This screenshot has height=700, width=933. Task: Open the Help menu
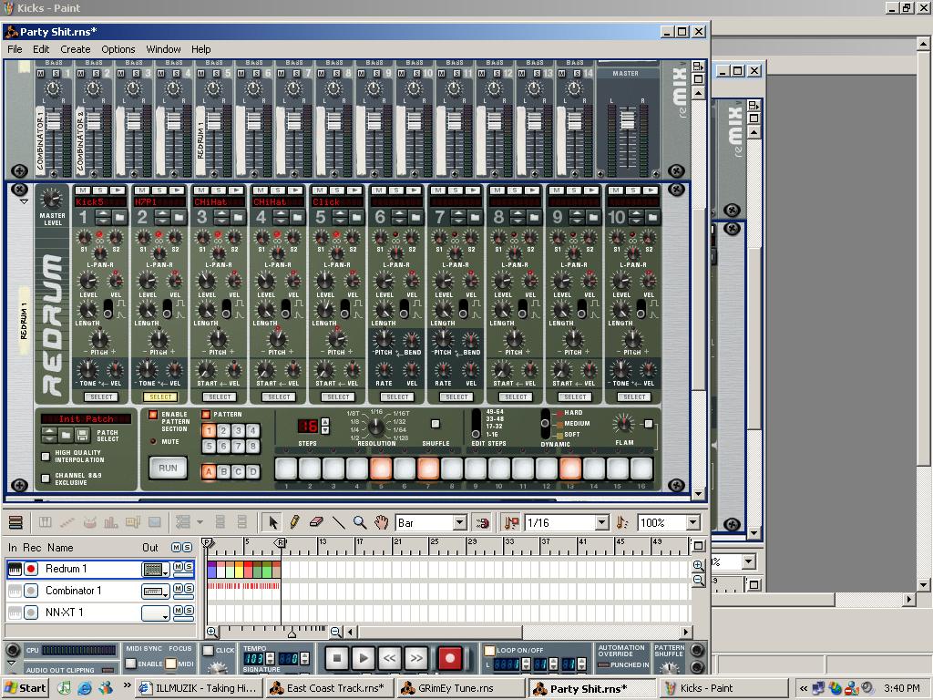200,49
